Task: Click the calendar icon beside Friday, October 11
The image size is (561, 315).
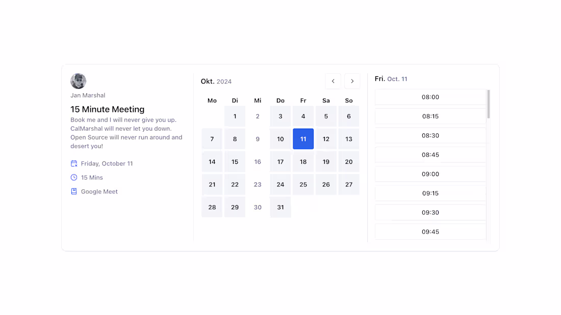Action: (74, 163)
